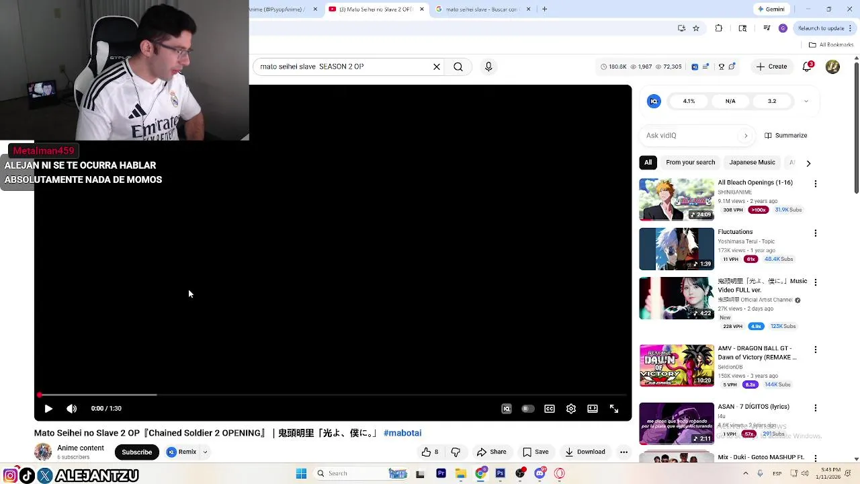Open options menu for All Bleach Openings
This screenshot has height=484, width=860.
point(816,184)
